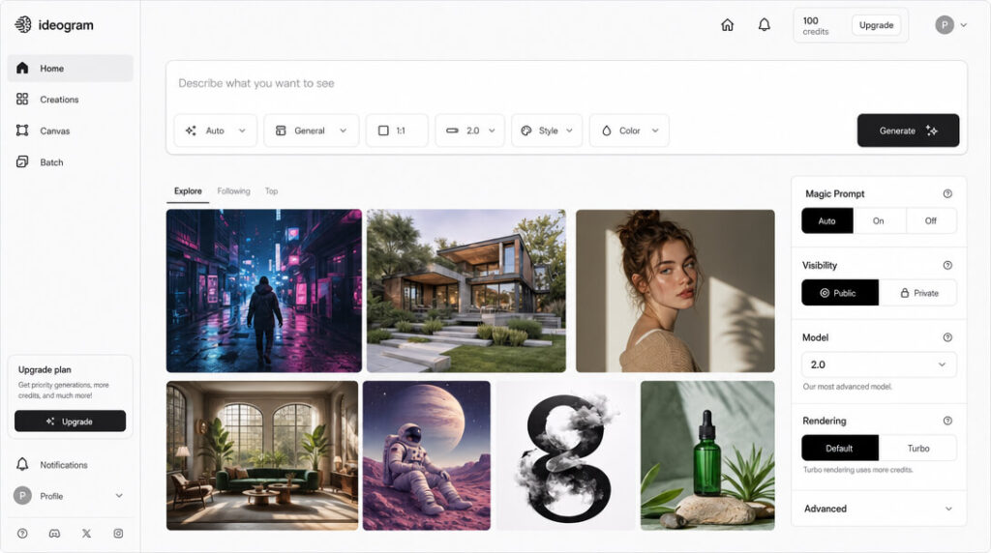991x553 pixels.
Task: Click Rendering help icon
Action: 947,421
